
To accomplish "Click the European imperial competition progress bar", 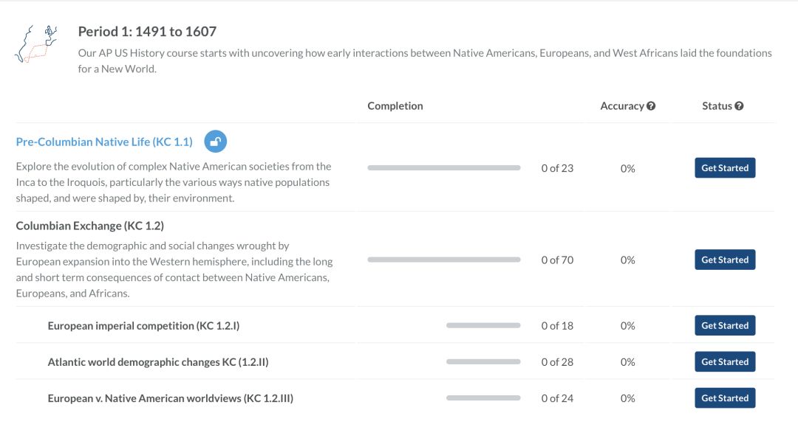I will 483,325.
